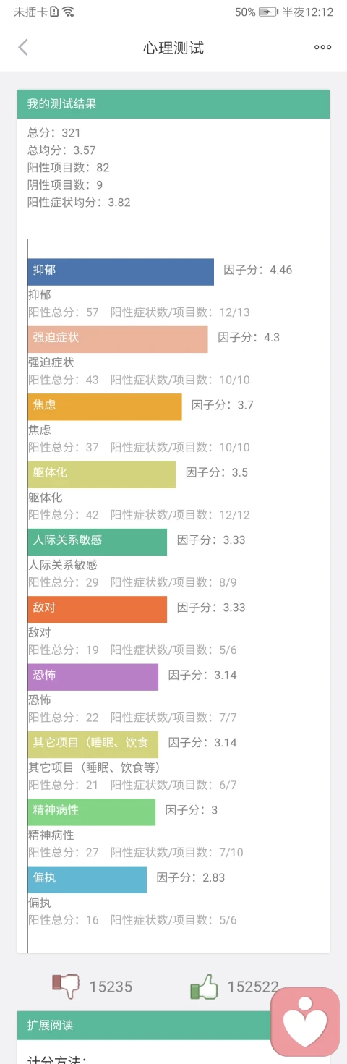Select the red-orange 敌对 bar

point(98,609)
